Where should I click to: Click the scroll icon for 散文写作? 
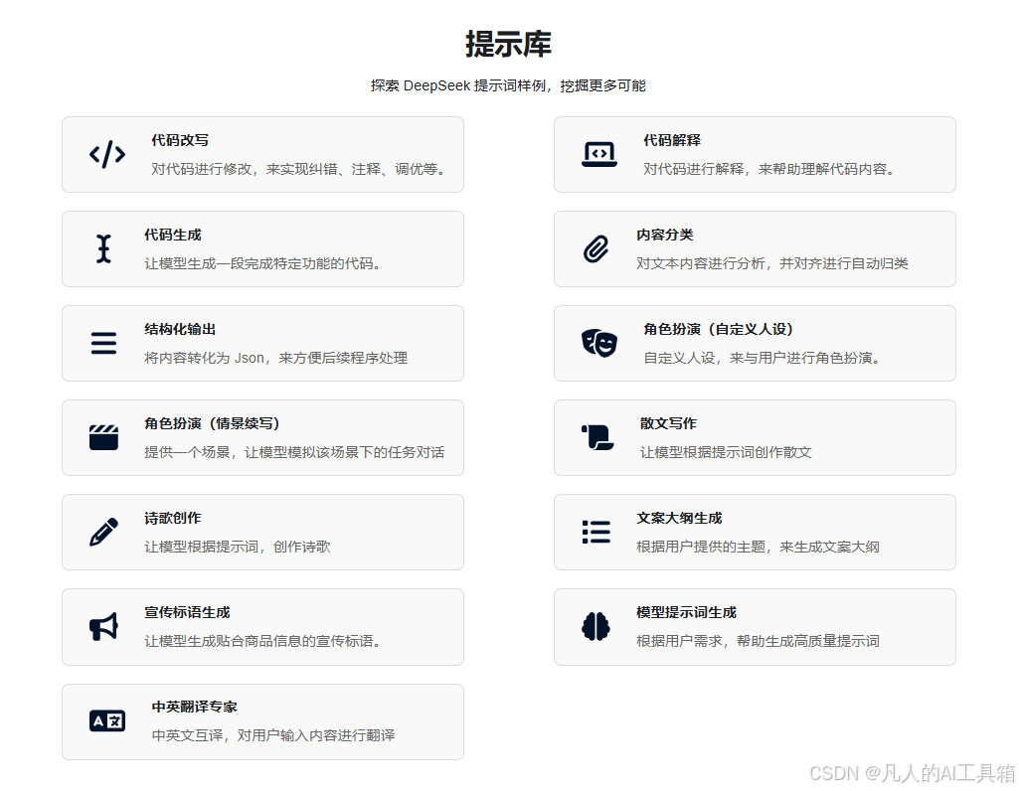[x=597, y=437]
